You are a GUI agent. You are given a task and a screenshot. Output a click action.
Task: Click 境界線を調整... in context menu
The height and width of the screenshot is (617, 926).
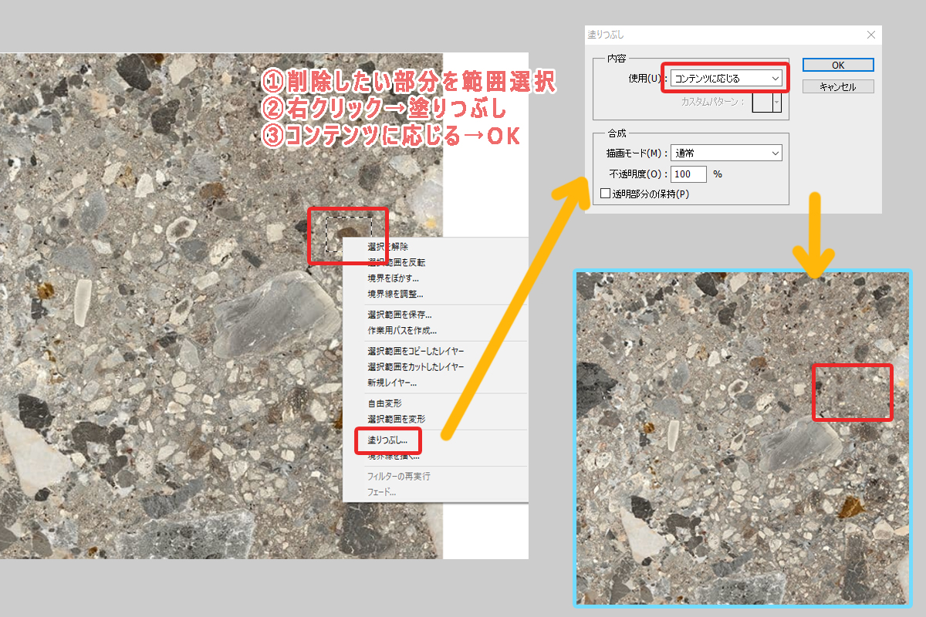[395, 294]
